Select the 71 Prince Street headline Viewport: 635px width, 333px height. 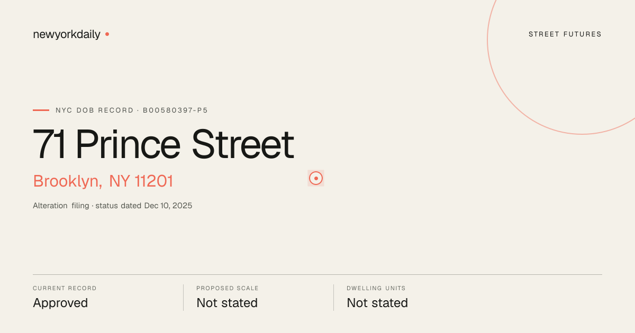click(x=164, y=144)
